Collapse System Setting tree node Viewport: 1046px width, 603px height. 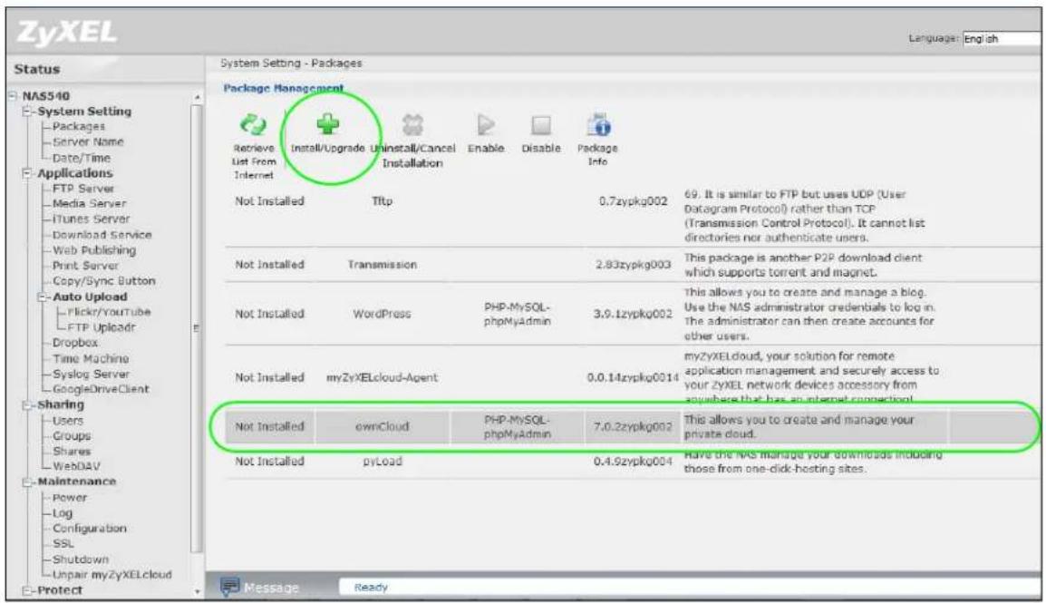[x=27, y=112]
